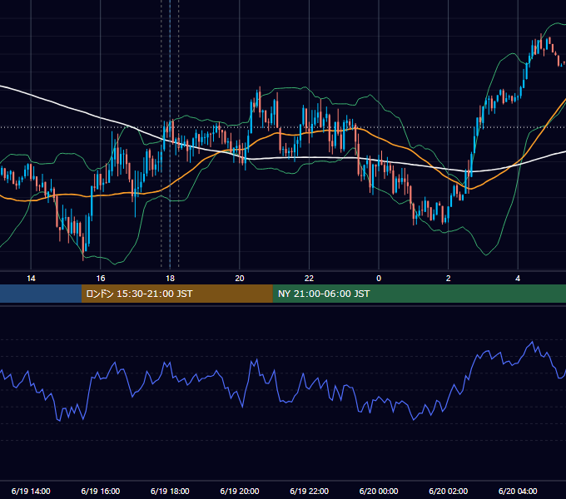Click the 6/20 04:00 date label
Image resolution: width=566 pixels, height=499 pixels.
click(518, 491)
